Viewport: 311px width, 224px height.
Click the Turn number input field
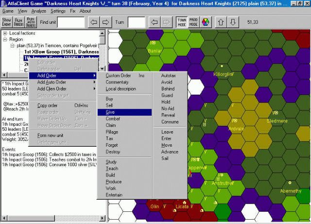(137, 22)
